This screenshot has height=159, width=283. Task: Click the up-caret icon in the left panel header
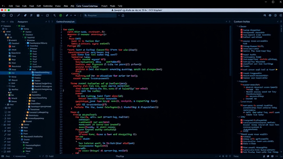(x=46, y=22)
